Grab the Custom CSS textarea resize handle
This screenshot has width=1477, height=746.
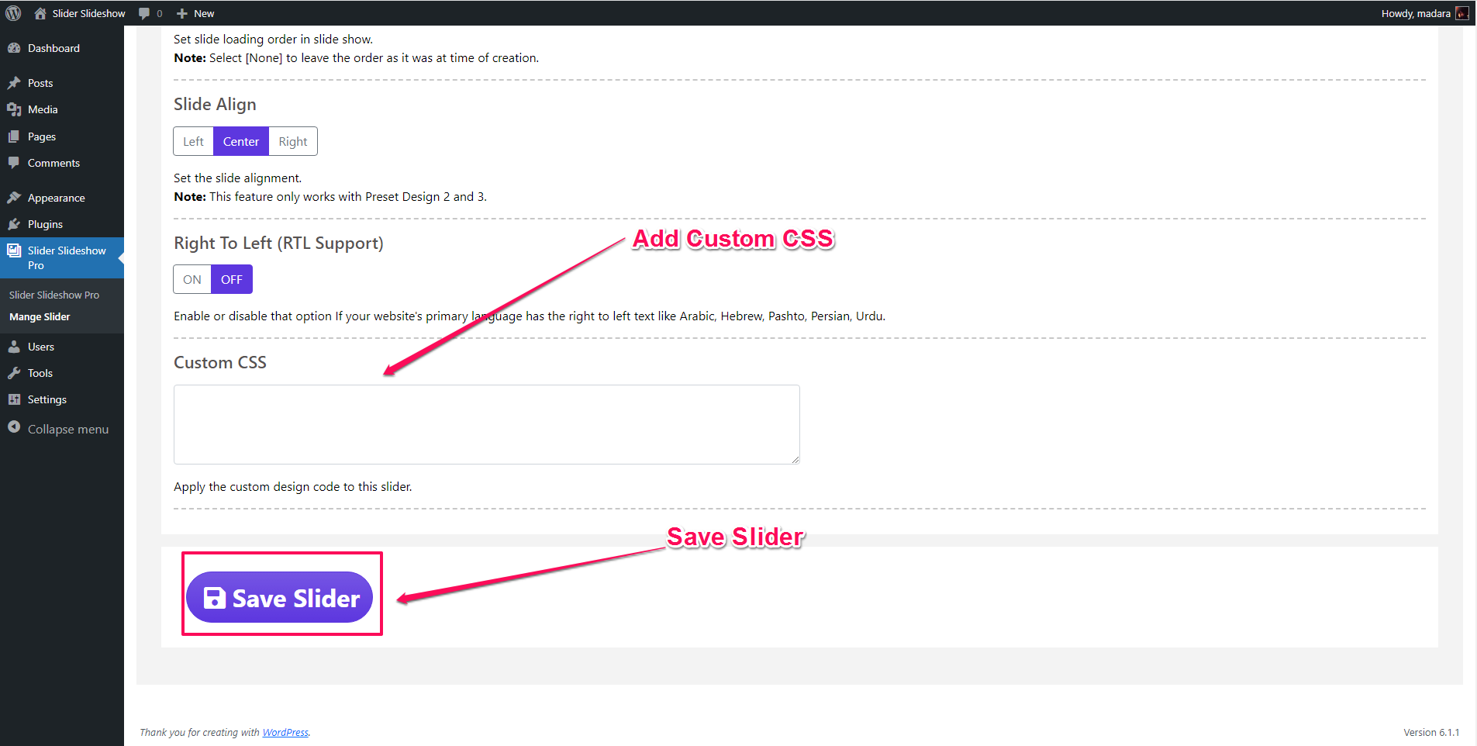795,459
